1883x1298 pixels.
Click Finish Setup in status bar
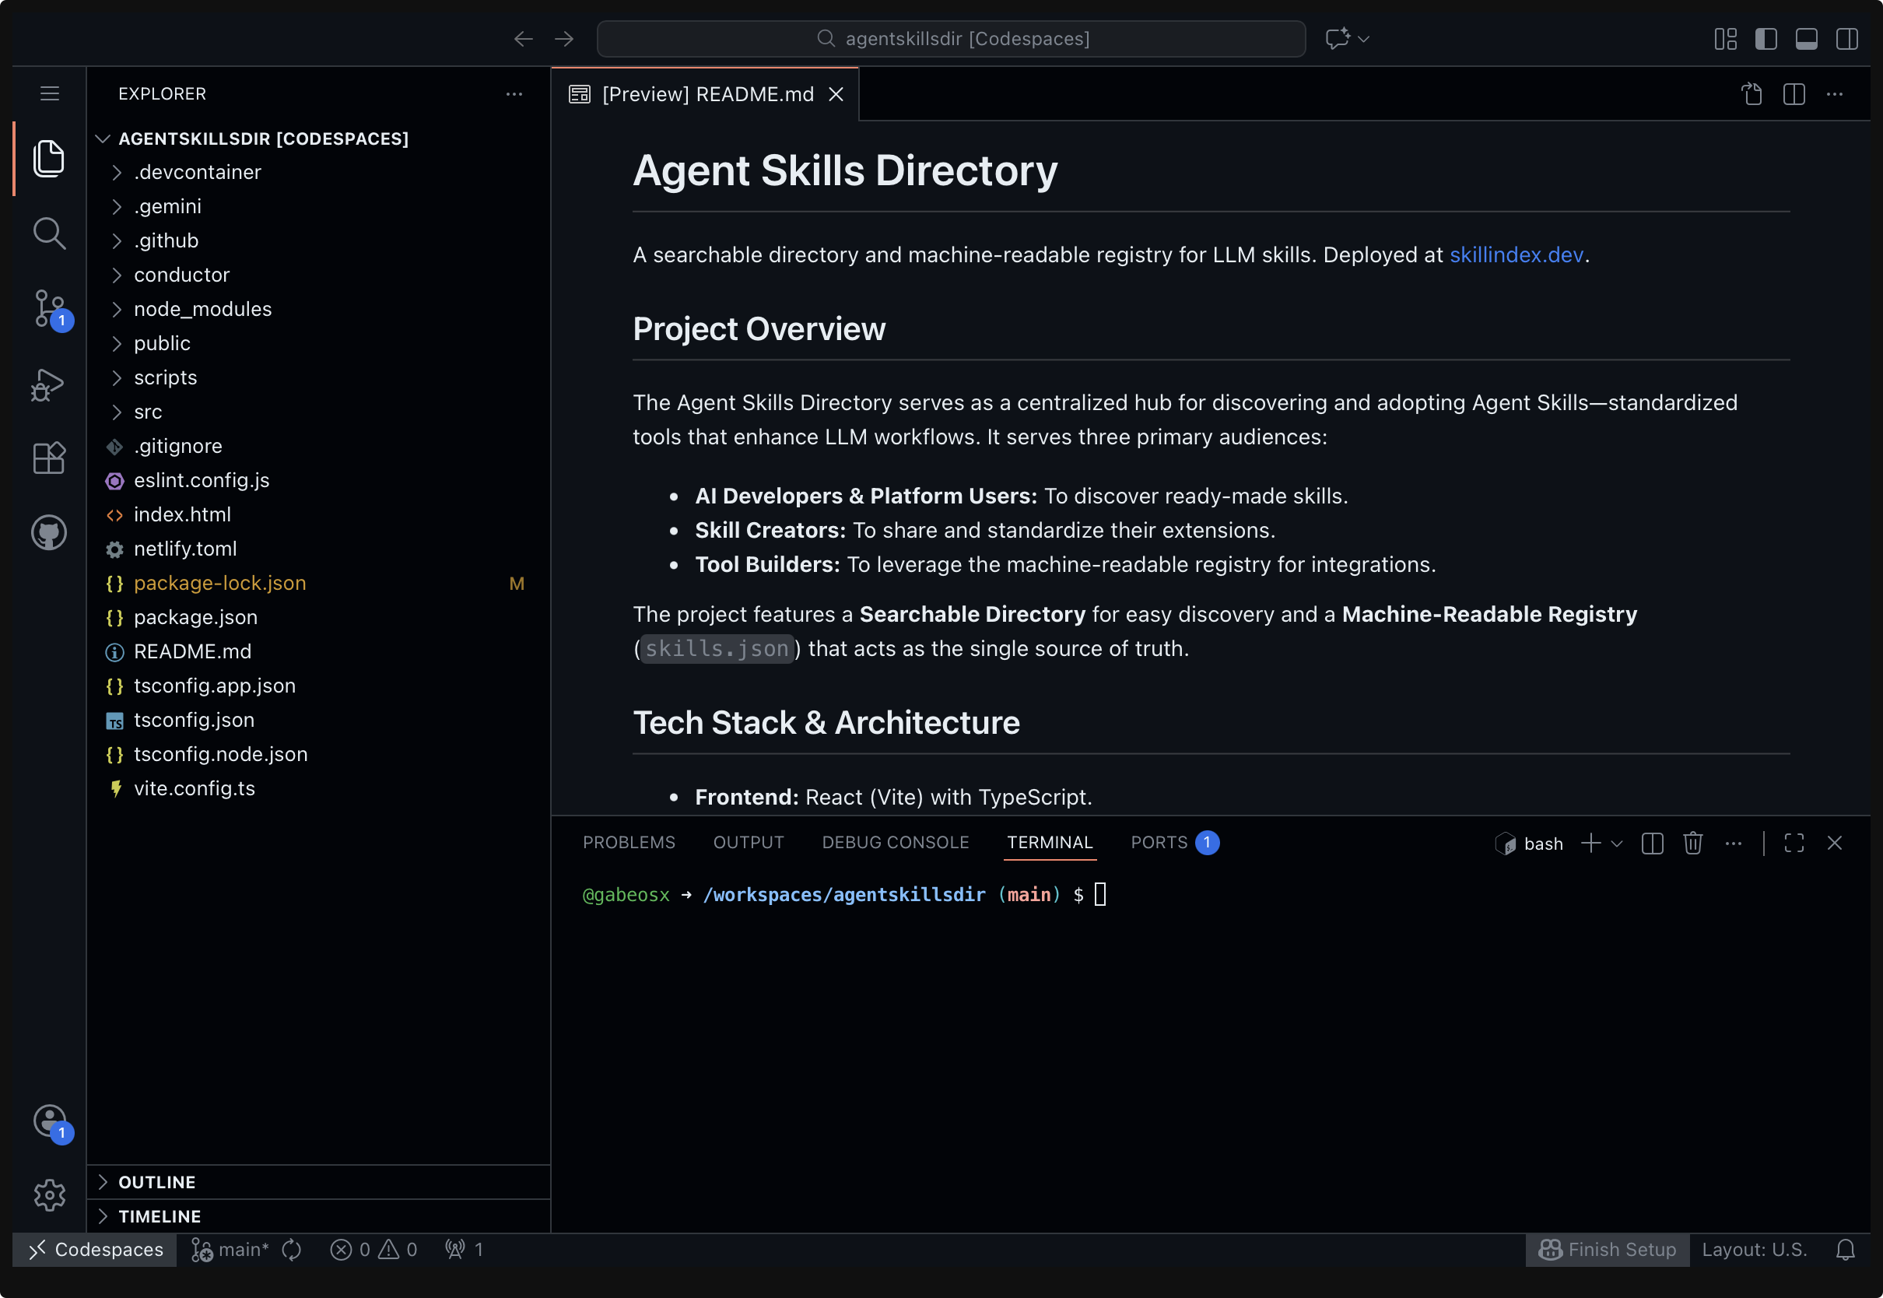pos(1608,1249)
